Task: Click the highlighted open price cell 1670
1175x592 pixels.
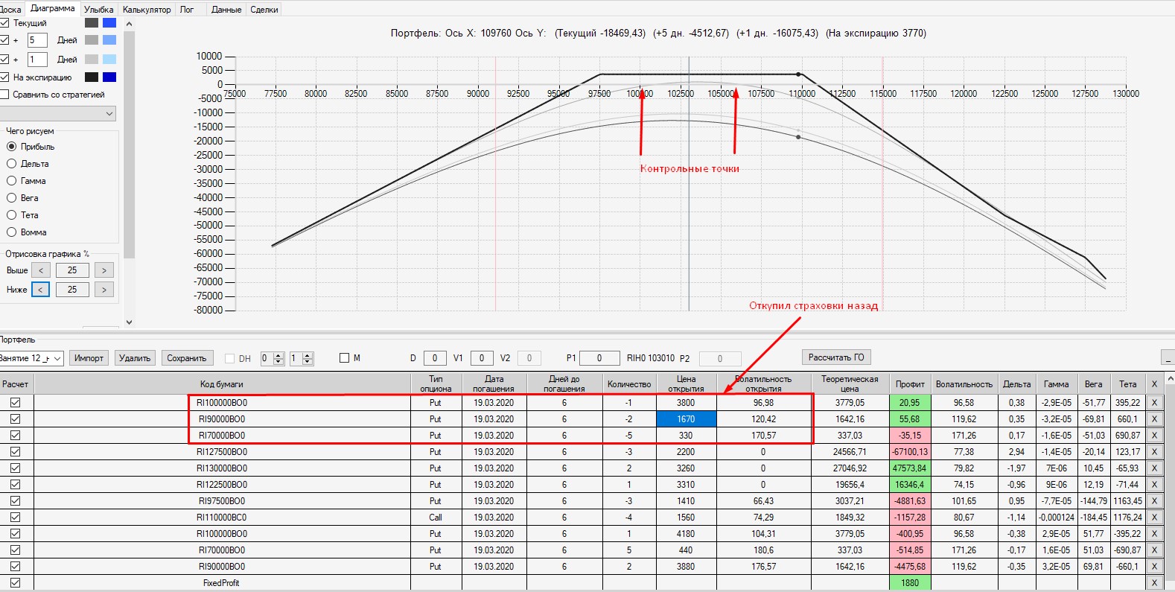Action: tap(687, 419)
